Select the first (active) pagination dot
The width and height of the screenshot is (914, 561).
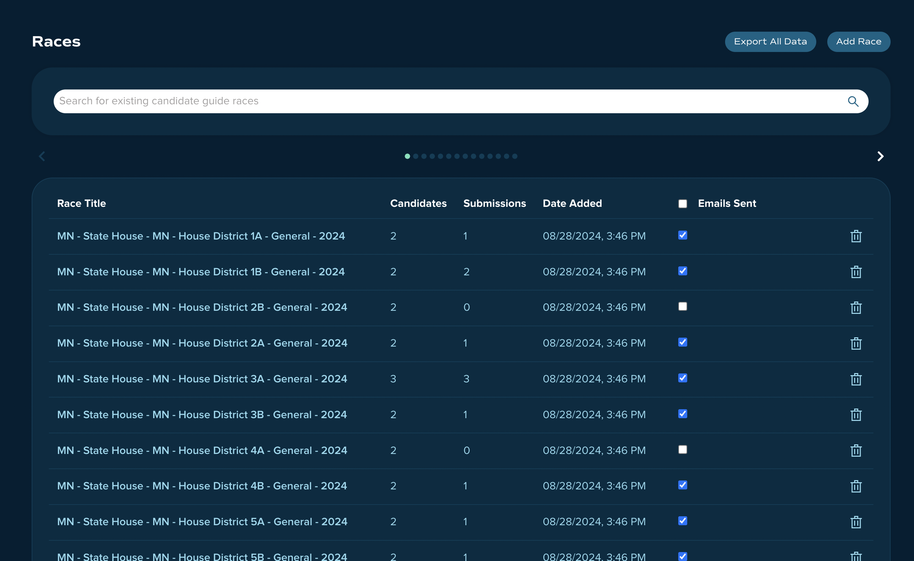(x=407, y=156)
